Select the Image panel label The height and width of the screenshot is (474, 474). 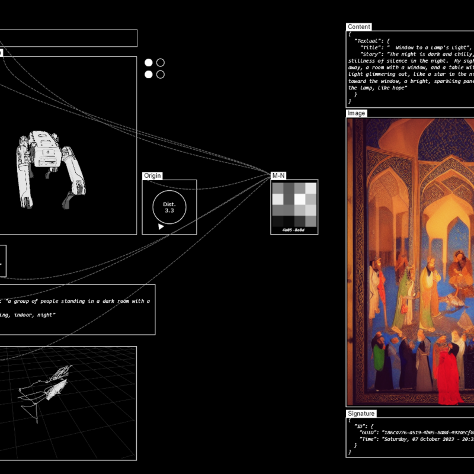pos(357,113)
